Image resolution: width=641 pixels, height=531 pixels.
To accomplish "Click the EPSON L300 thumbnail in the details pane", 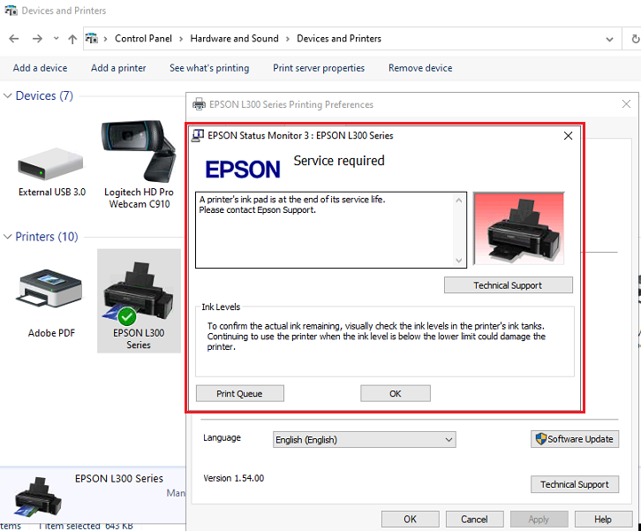I will click(38, 497).
